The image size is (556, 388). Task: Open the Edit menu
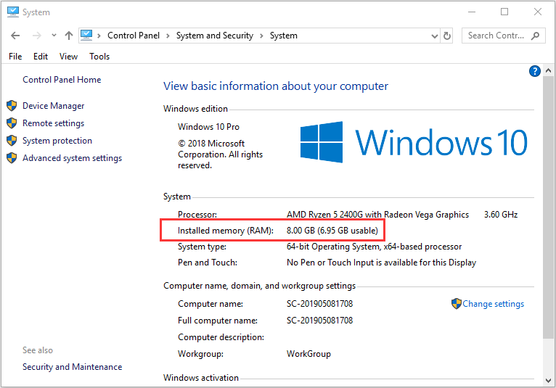pyautogui.click(x=41, y=57)
